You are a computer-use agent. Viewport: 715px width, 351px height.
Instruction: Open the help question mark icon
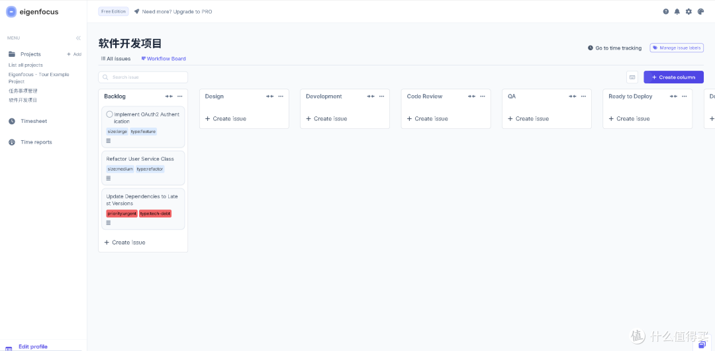click(666, 11)
